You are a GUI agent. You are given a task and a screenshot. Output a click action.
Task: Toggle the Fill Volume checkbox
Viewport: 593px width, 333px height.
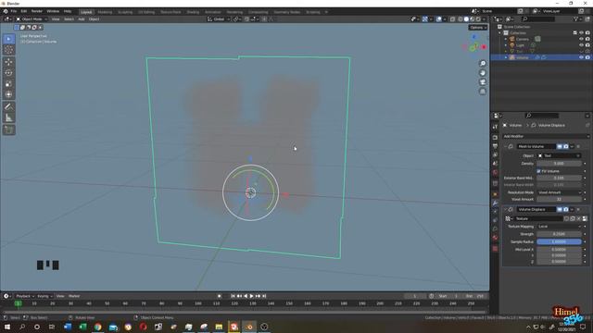coord(538,171)
